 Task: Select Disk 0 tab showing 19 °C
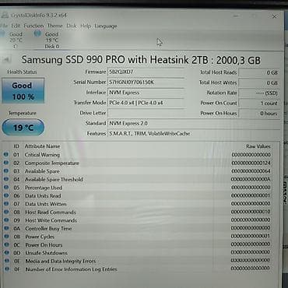(51, 40)
